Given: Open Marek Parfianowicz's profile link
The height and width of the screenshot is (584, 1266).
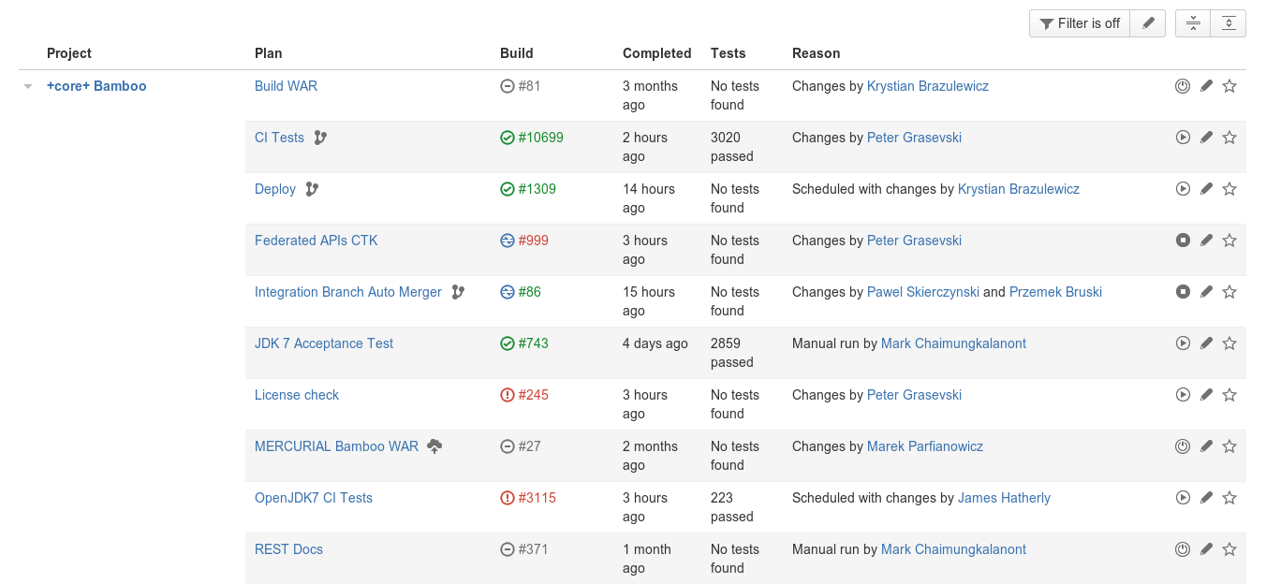Looking at the screenshot, I should tap(925, 446).
